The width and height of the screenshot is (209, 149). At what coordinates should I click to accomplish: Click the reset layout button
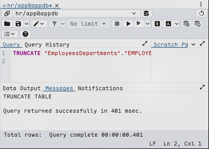(x=202, y=13)
